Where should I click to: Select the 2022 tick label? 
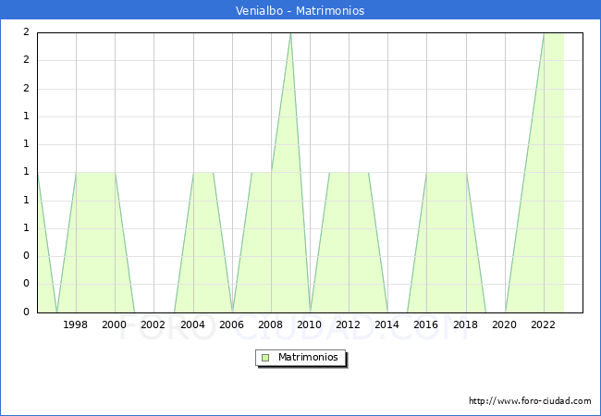(543, 324)
